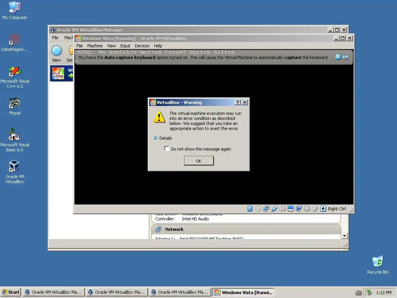
Task: Open the shared folders status icon
Action: point(282,208)
